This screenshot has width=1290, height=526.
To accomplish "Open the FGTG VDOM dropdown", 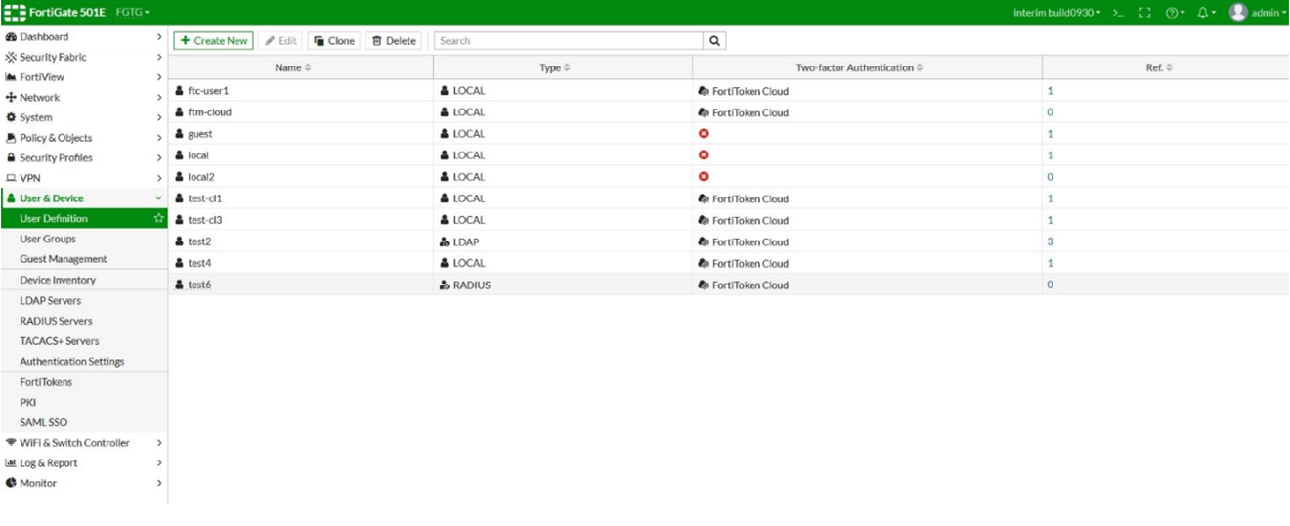I will [x=133, y=13].
